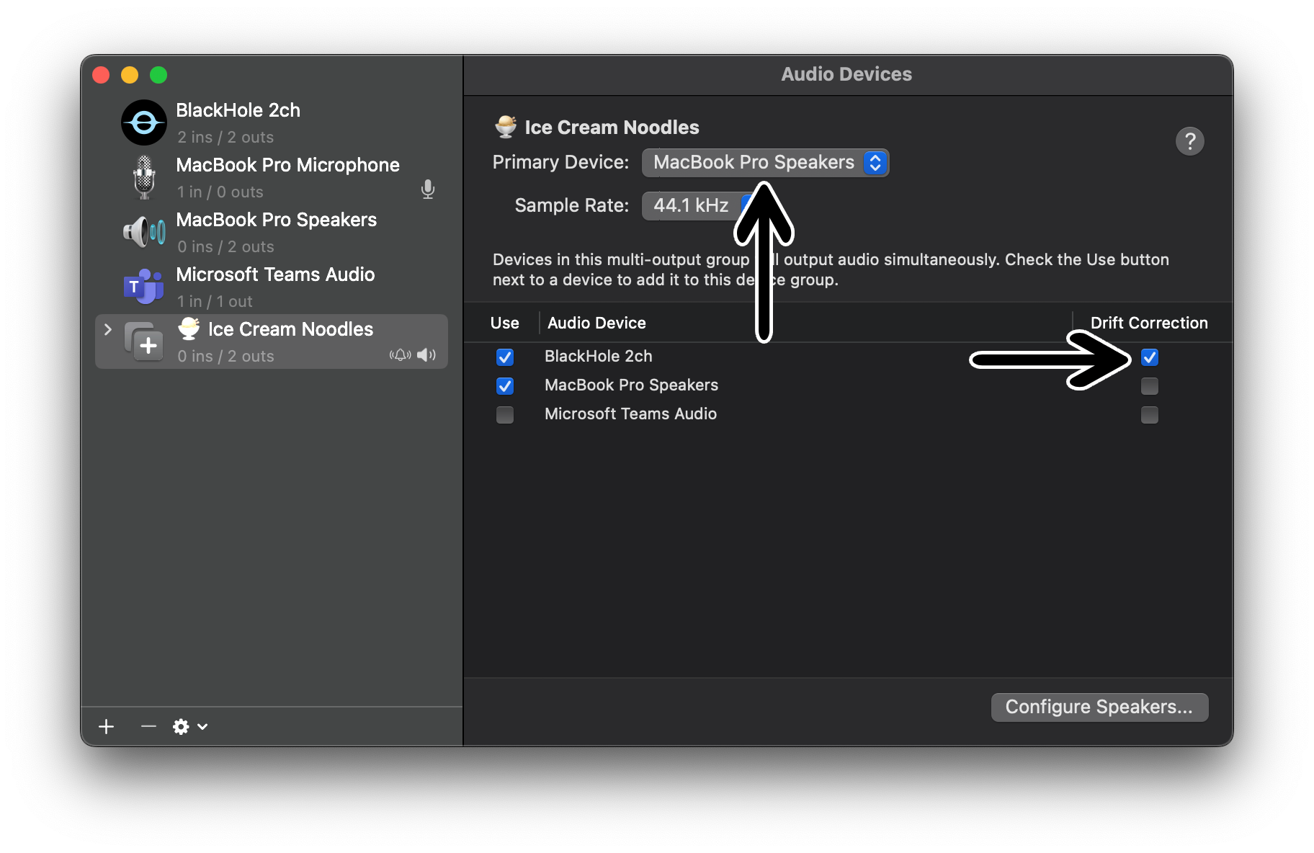Image resolution: width=1314 pixels, height=853 pixels.
Task: Uncheck Use for BlackHole 2ch
Action: click(x=505, y=357)
